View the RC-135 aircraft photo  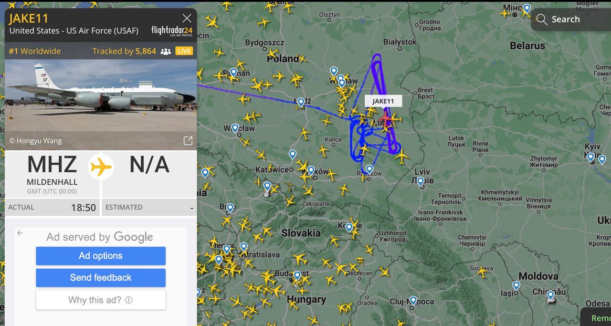tap(101, 105)
